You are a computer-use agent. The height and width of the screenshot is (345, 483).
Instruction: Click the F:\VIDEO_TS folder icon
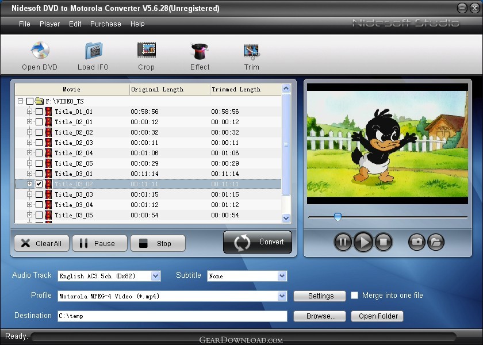pyautogui.click(x=39, y=101)
